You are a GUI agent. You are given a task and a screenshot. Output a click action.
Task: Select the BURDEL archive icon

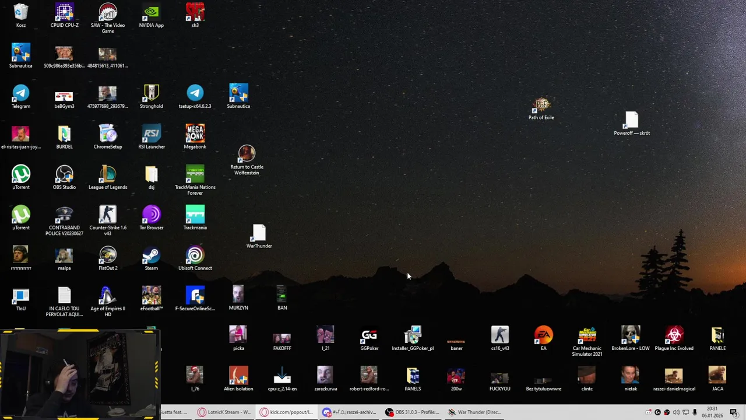64,136
